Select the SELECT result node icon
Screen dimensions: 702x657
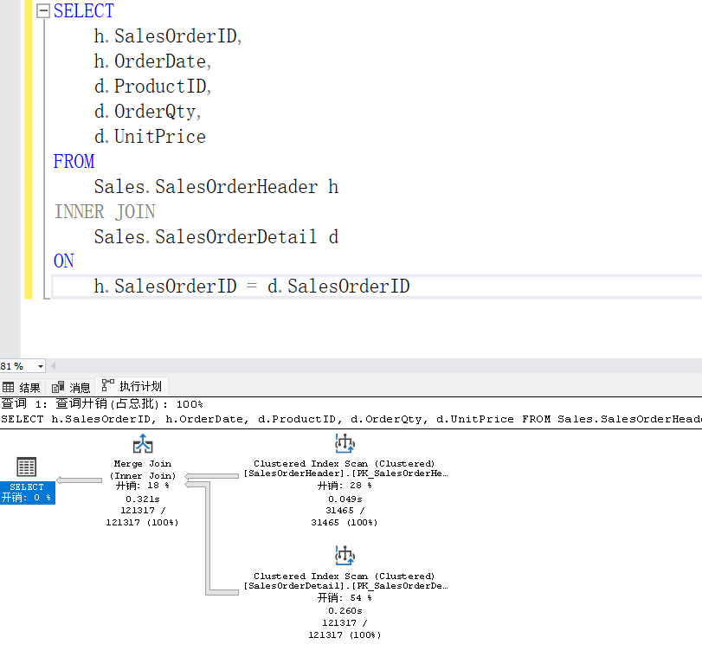(27, 467)
